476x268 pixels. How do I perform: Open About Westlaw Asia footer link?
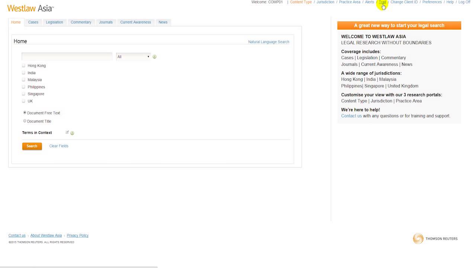pyautogui.click(x=46, y=236)
